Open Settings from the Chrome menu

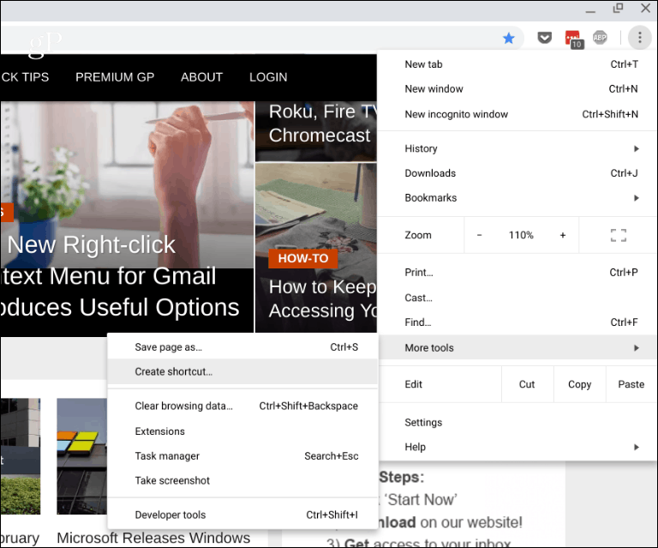tap(517, 423)
